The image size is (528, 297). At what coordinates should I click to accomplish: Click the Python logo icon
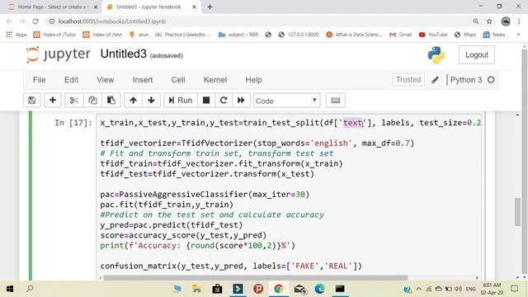click(x=436, y=55)
